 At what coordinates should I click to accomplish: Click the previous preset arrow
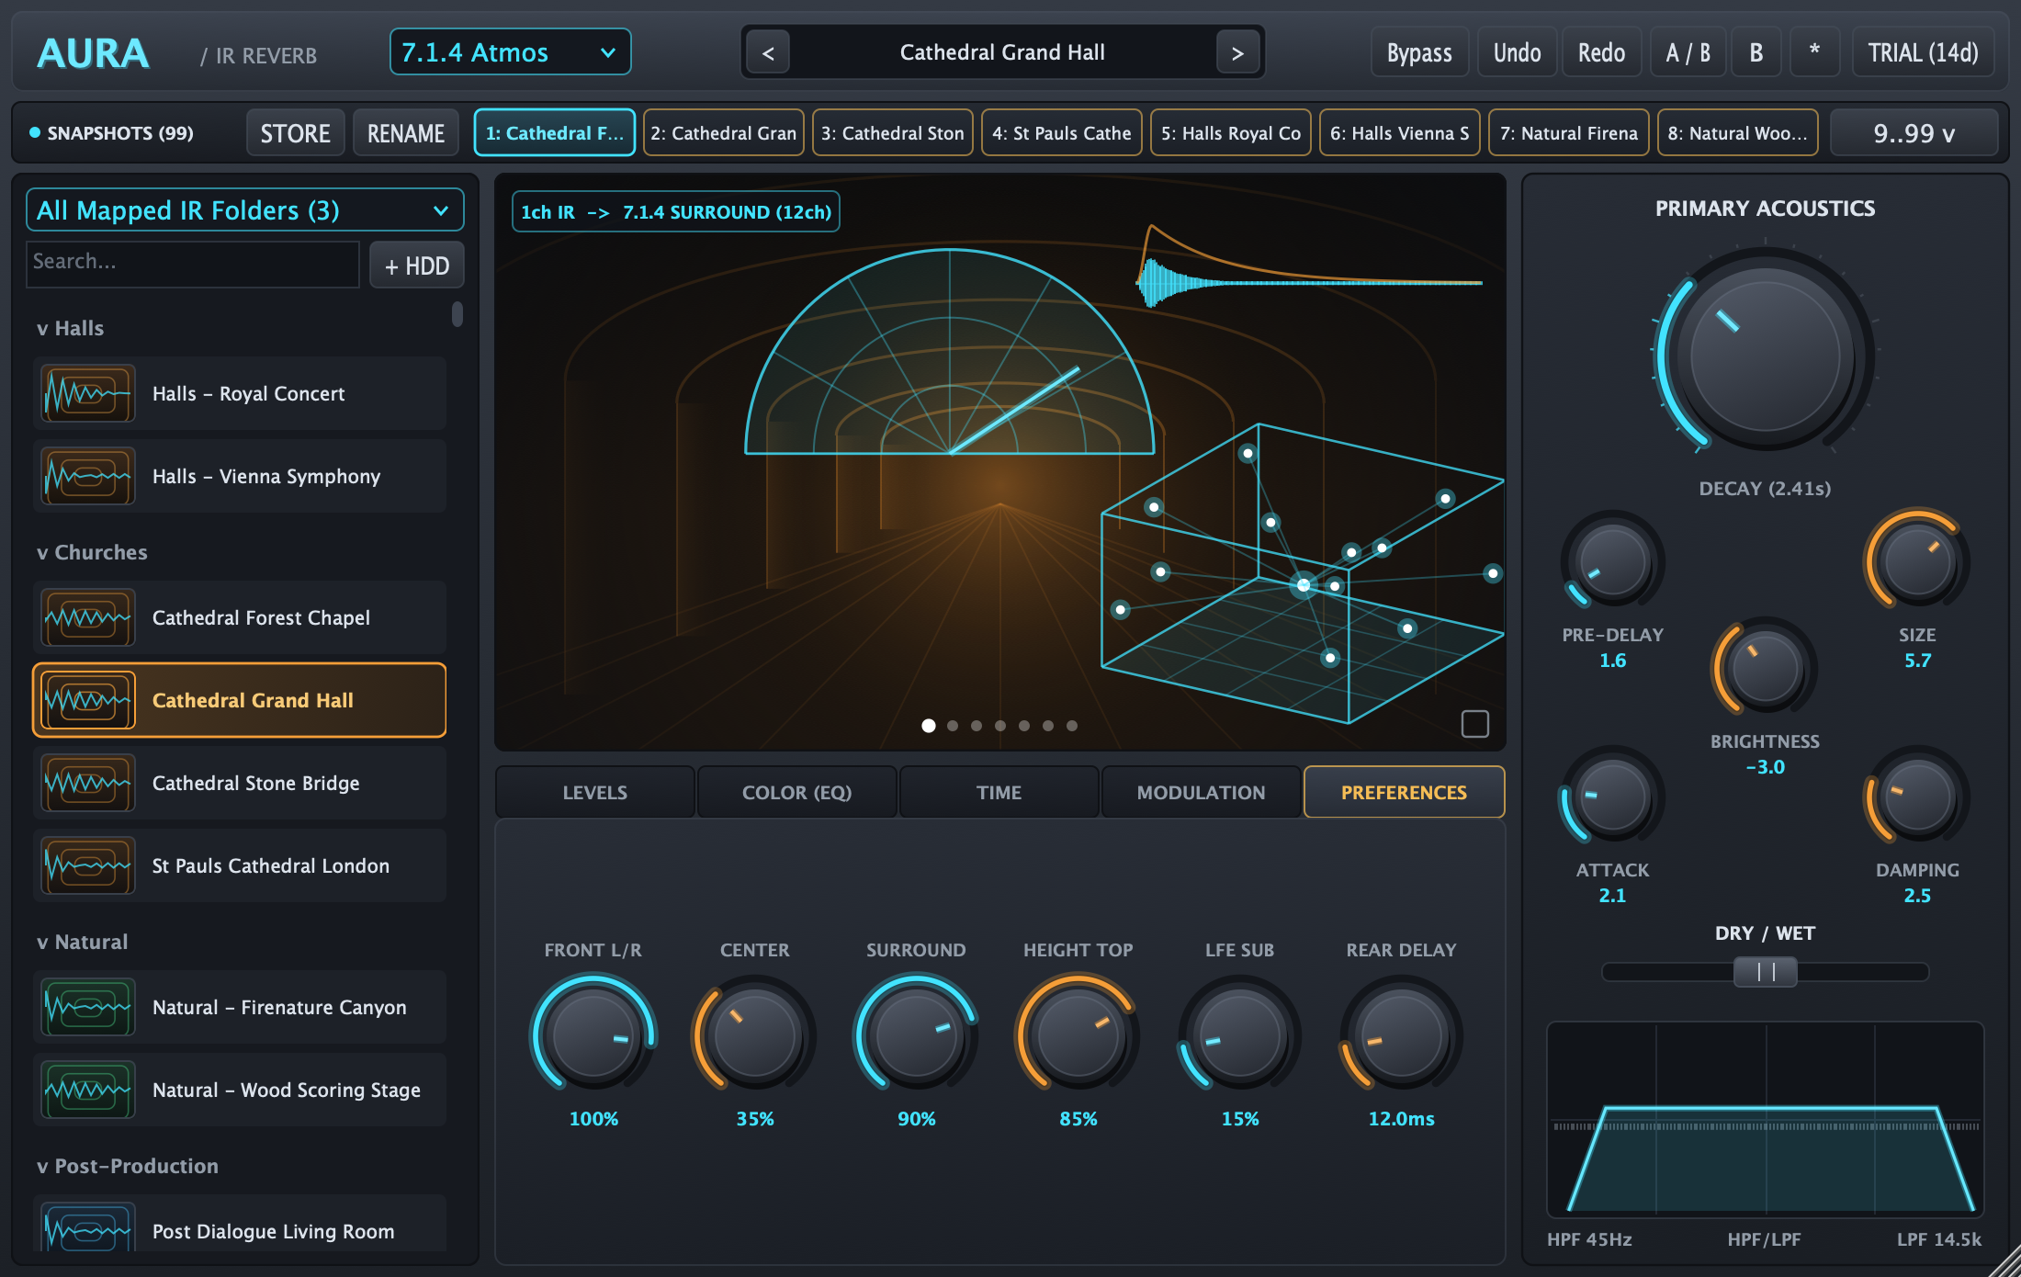point(768,52)
